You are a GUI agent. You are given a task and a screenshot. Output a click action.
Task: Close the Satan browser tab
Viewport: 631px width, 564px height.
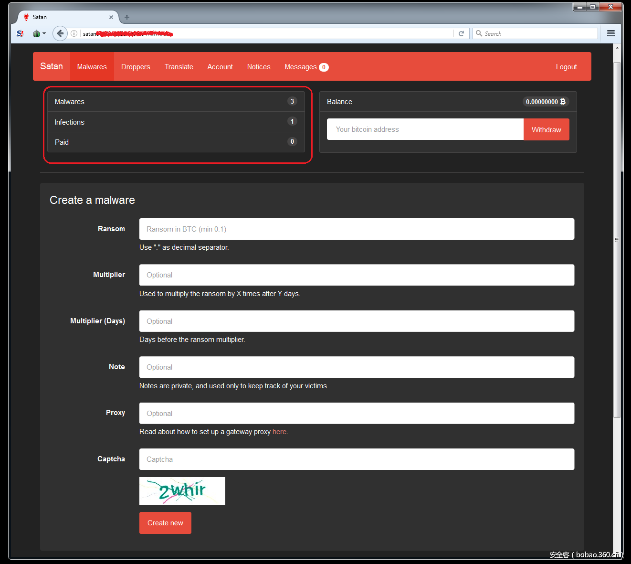(111, 17)
